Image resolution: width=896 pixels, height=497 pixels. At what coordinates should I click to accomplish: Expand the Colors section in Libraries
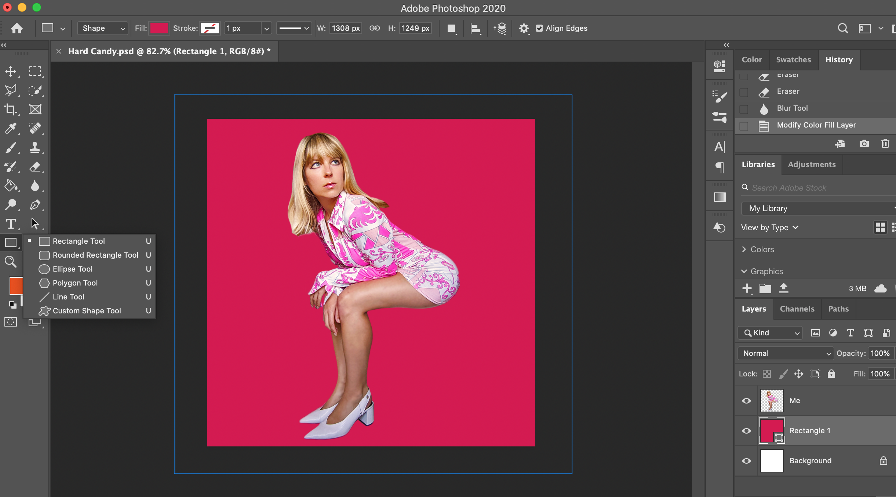point(744,249)
